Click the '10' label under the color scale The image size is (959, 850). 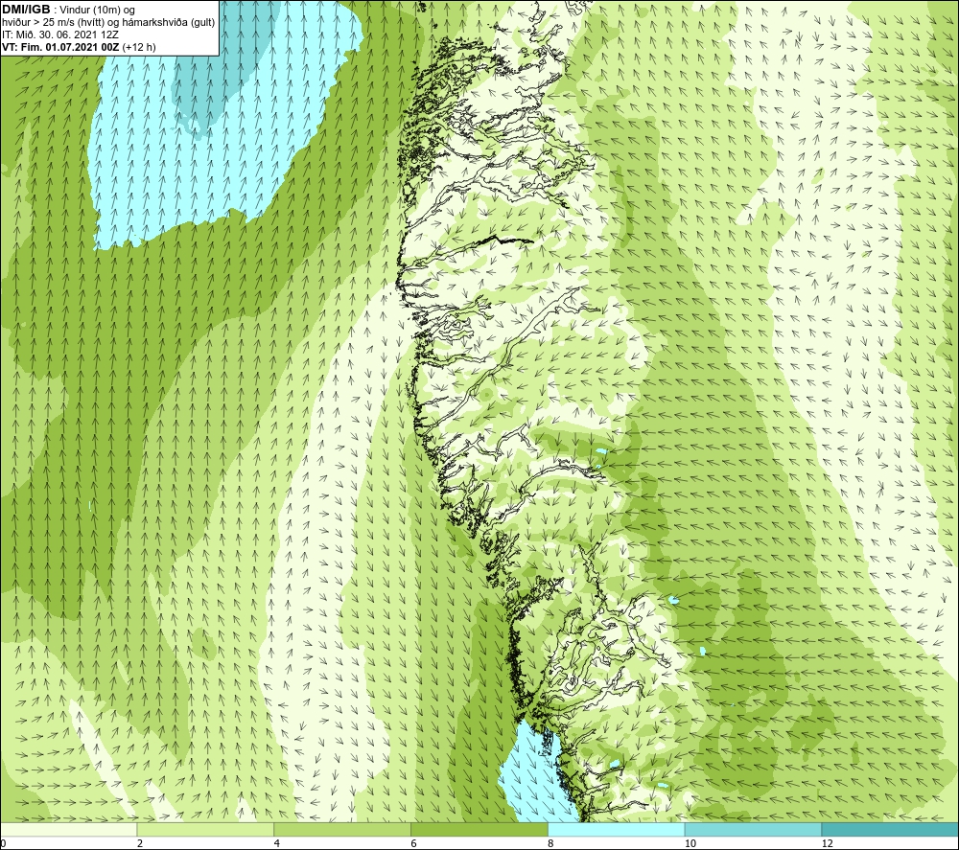tap(690, 843)
